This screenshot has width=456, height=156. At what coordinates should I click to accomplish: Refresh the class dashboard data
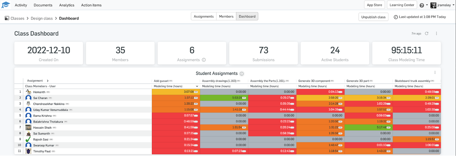(427, 33)
